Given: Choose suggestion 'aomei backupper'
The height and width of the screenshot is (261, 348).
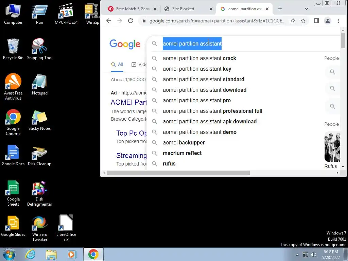Looking at the screenshot, I should point(184,143).
